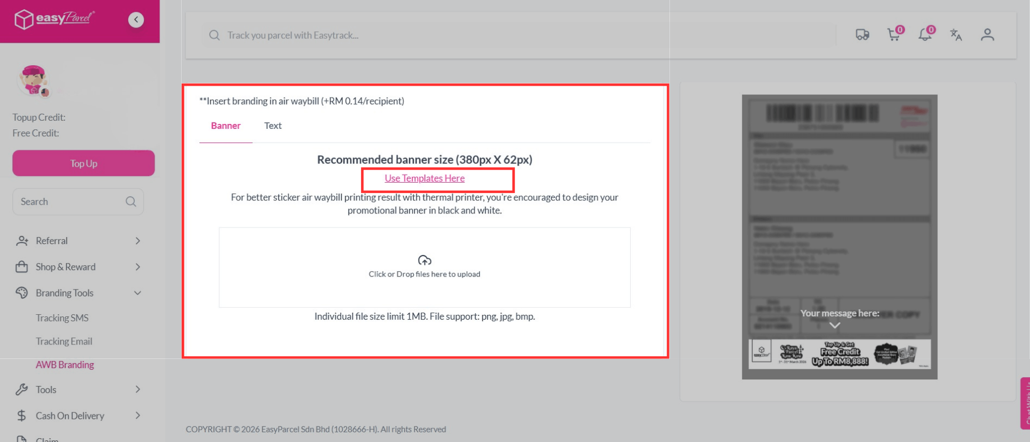Expand the Referral menu

(78, 241)
